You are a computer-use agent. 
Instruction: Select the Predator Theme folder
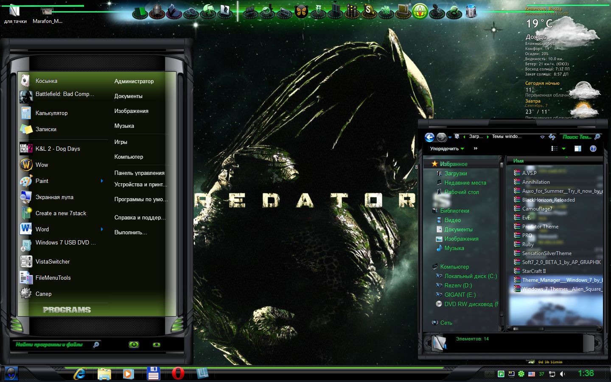coord(540,226)
